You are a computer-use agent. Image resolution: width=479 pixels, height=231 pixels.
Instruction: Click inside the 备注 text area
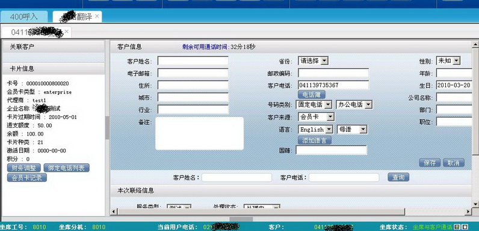click(x=199, y=133)
